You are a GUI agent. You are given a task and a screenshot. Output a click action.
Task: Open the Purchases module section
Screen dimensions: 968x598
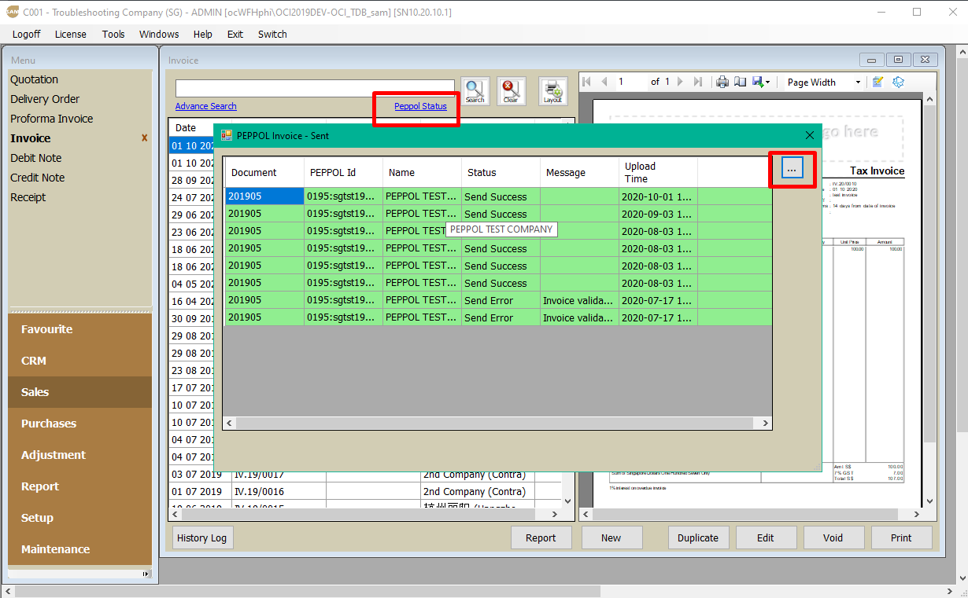tap(79, 424)
